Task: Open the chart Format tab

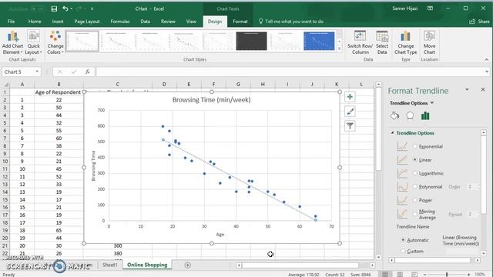Action: coord(240,22)
